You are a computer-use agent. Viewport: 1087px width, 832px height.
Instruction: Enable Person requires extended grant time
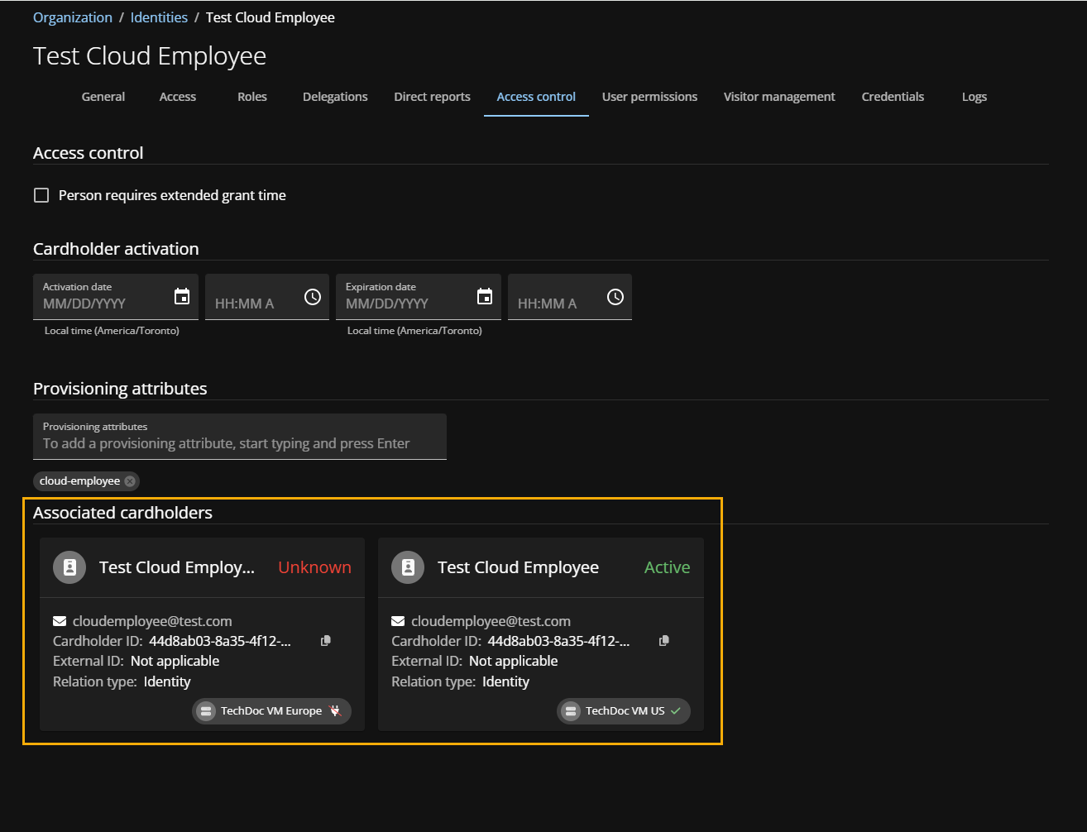pyautogui.click(x=41, y=195)
